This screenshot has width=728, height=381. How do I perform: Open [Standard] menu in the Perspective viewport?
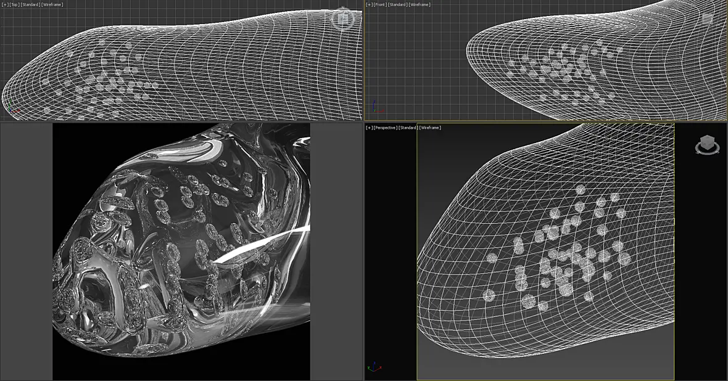click(x=408, y=128)
